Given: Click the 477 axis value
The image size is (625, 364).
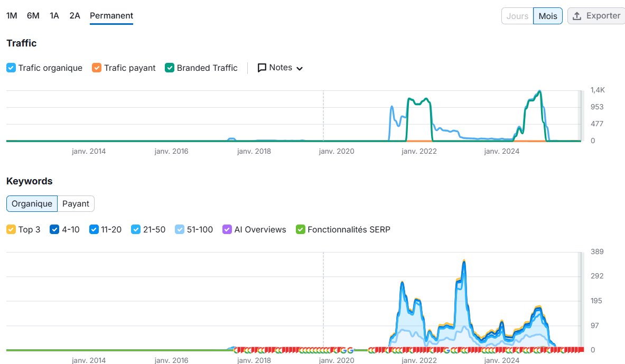Looking at the screenshot, I should 597,124.
